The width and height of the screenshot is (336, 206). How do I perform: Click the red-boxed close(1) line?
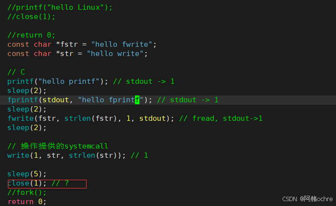coord(47,184)
